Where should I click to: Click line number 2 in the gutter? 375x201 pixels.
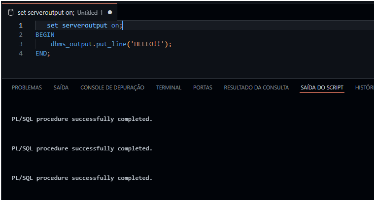click(x=21, y=35)
